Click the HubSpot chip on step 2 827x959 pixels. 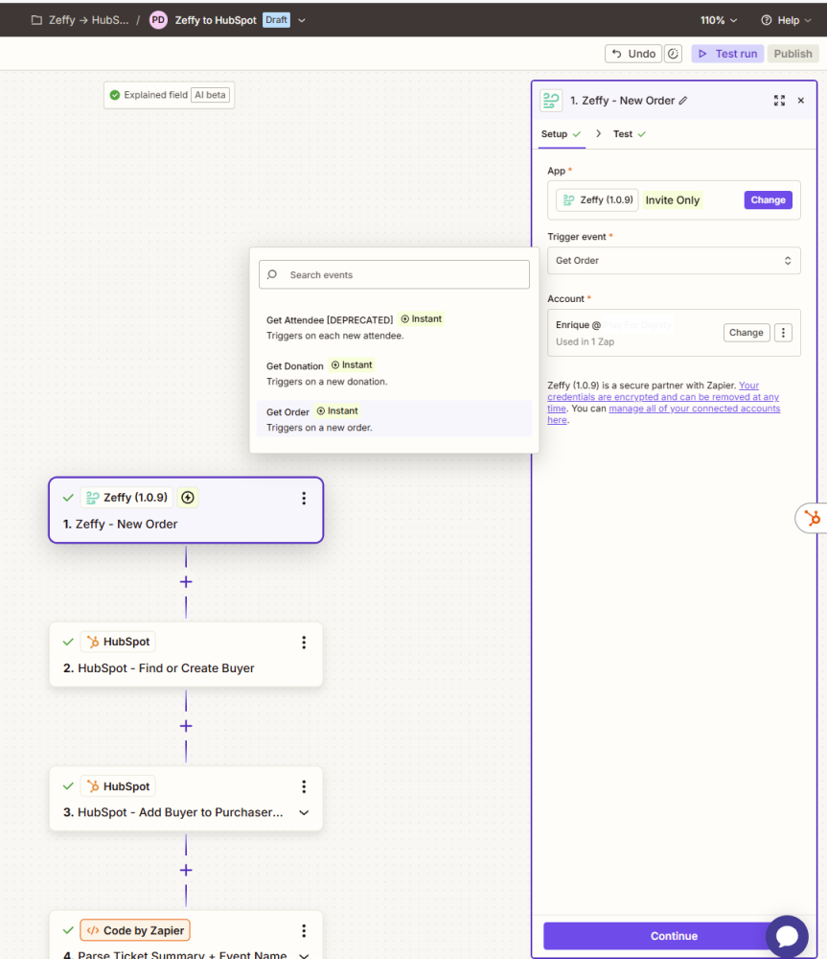pos(118,642)
